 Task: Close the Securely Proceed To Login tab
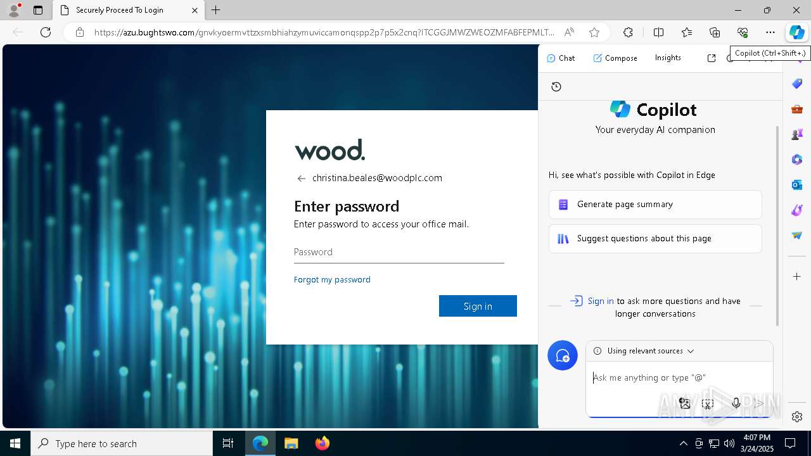pyautogui.click(x=195, y=10)
